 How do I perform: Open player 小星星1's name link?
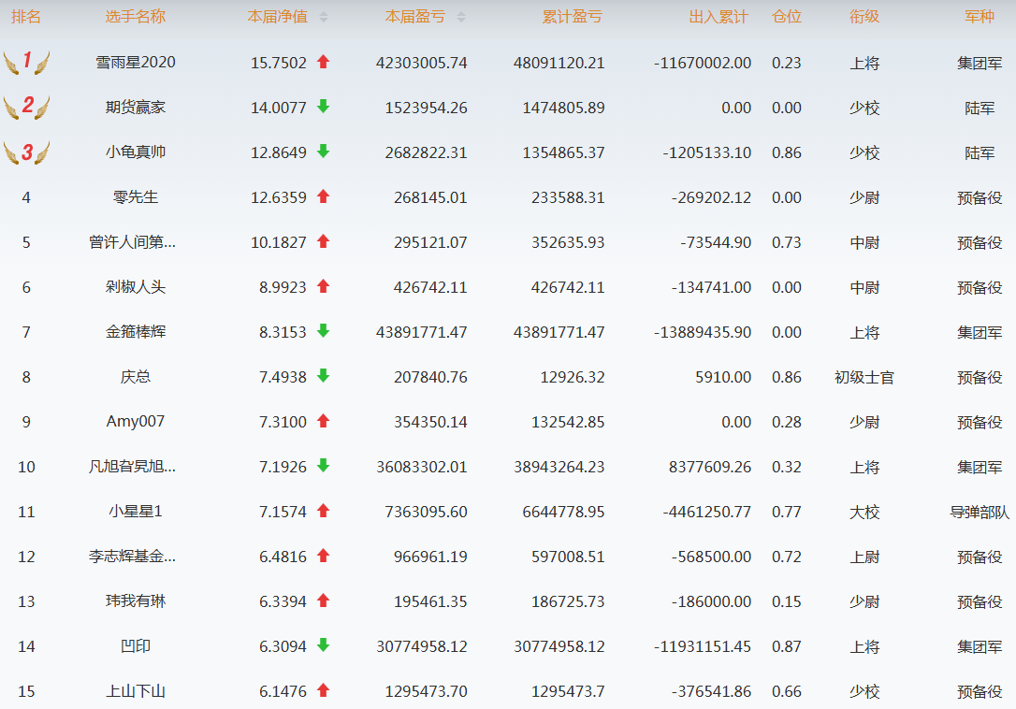(x=136, y=512)
